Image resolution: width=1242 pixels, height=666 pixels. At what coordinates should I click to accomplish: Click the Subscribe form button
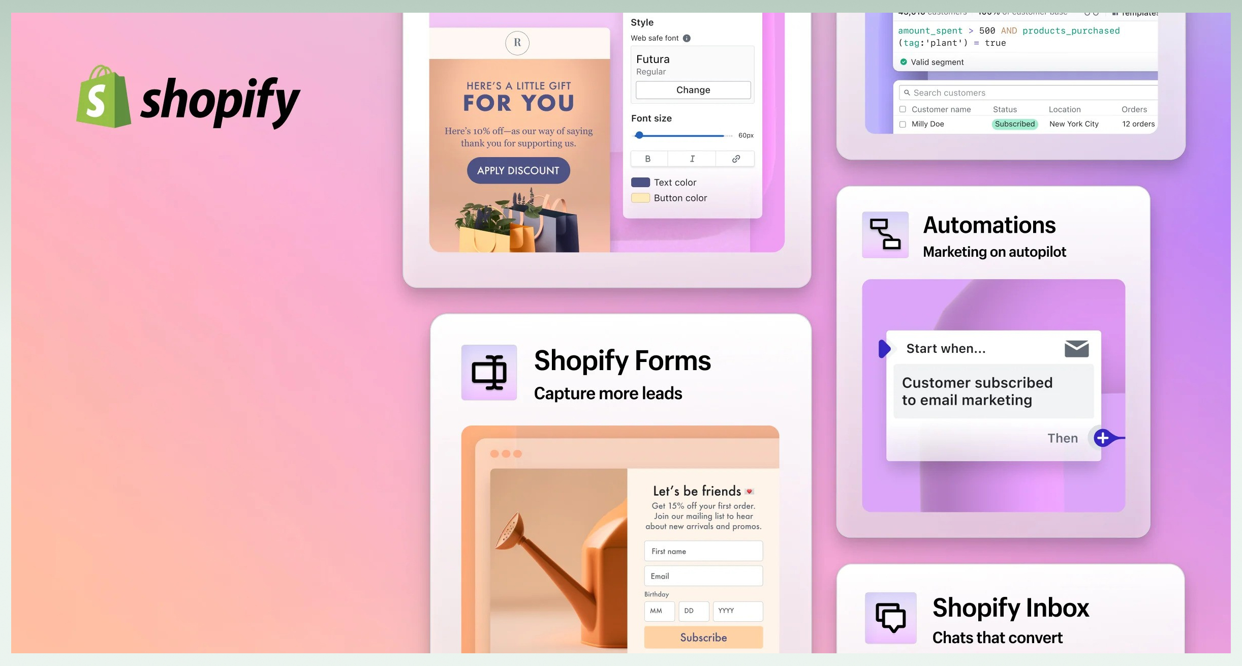702,637
